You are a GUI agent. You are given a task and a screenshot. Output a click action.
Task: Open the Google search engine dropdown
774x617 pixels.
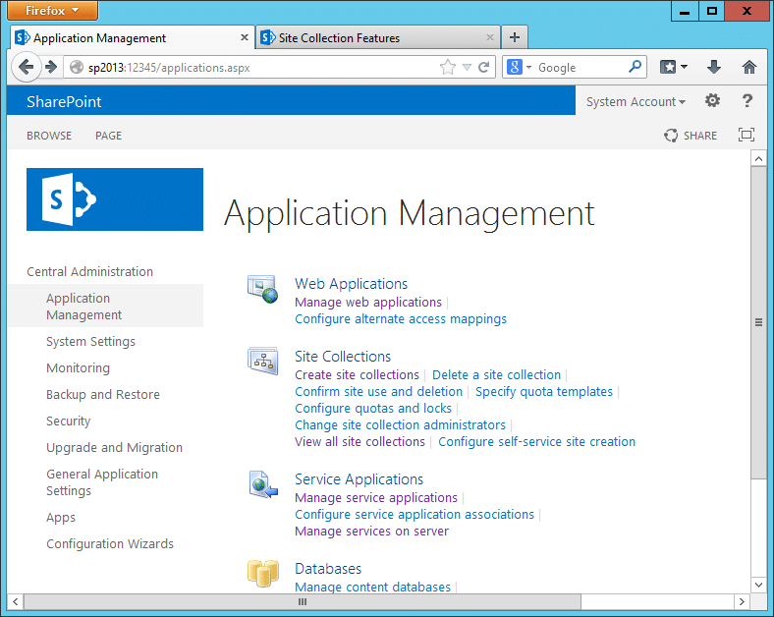pyautogui.click(x=528, y=67)
